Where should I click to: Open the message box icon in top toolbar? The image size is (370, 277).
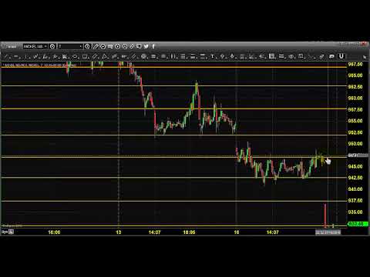pos(110,46)
